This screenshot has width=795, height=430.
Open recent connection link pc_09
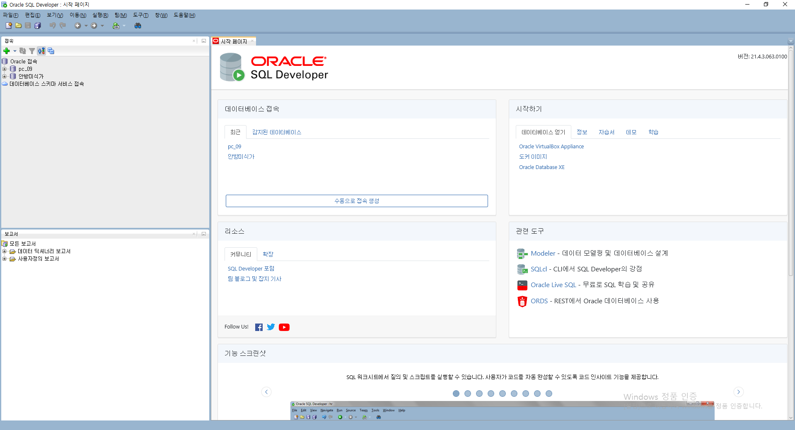click(234, 147)
